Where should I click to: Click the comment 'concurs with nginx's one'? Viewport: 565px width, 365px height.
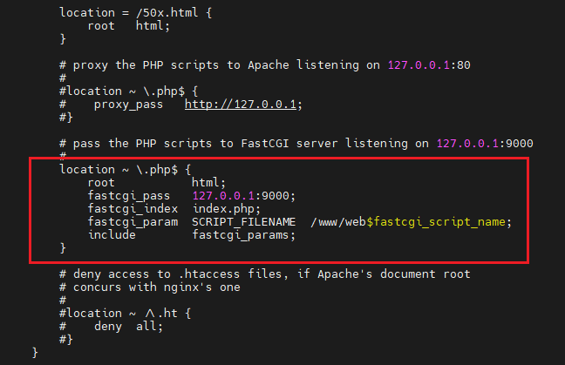pos(156,287)
